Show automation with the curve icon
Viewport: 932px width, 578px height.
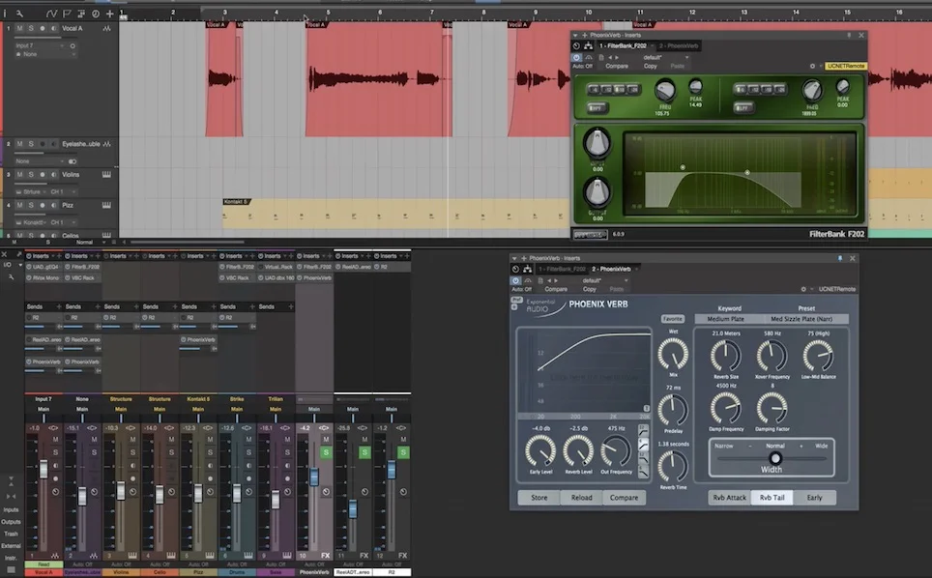(51, 14)
